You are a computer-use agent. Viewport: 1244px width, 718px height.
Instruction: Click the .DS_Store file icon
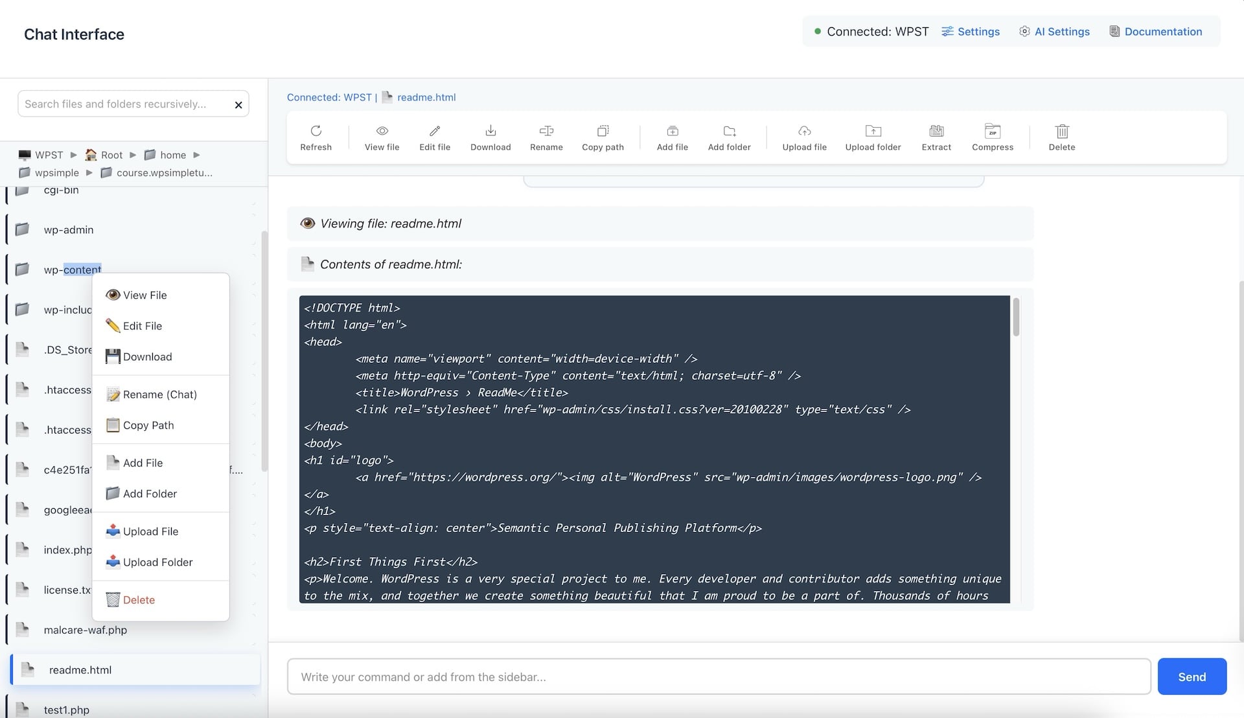tap(23, 350)
